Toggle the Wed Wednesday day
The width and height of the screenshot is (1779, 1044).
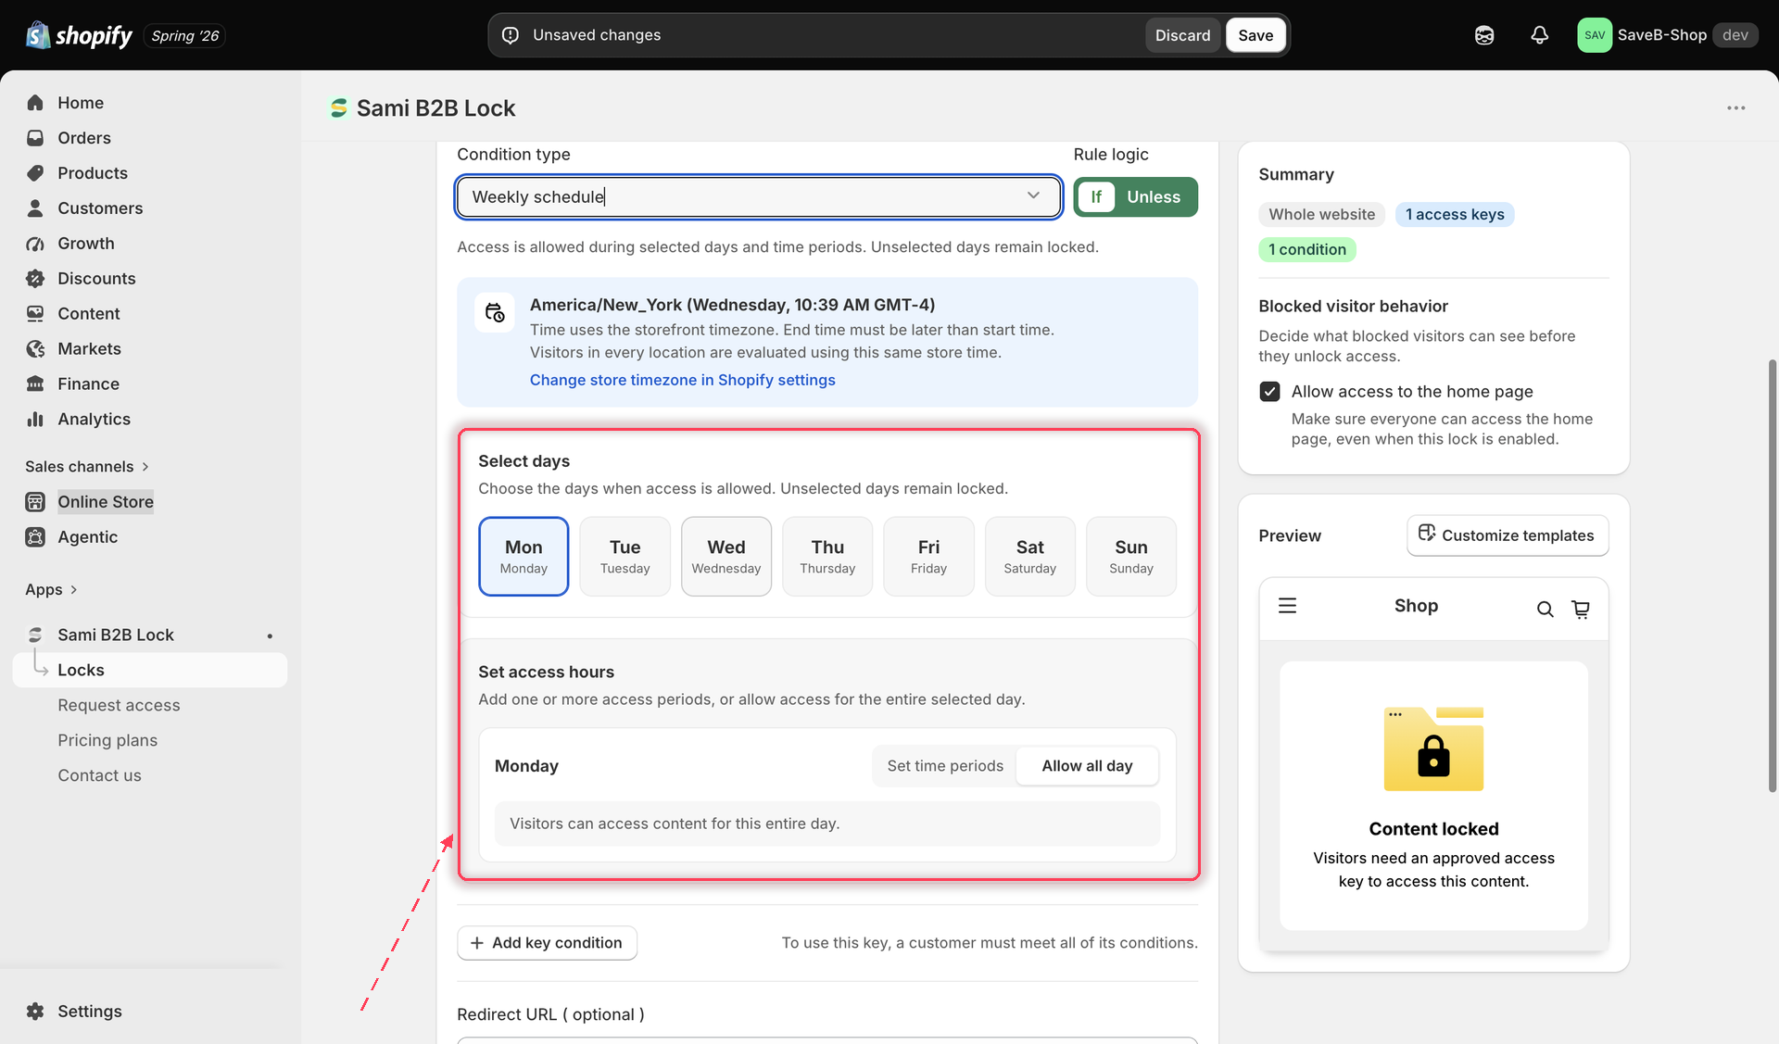tap(726, 556)
